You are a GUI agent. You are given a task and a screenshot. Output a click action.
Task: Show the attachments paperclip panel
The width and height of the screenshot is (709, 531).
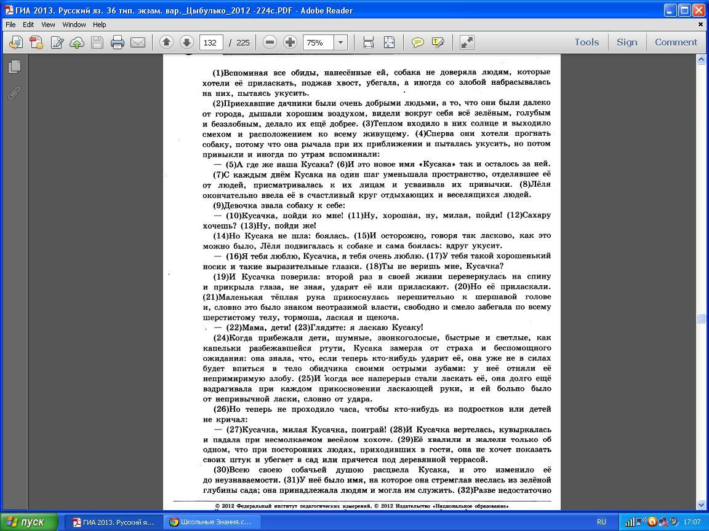coord(14,93)
